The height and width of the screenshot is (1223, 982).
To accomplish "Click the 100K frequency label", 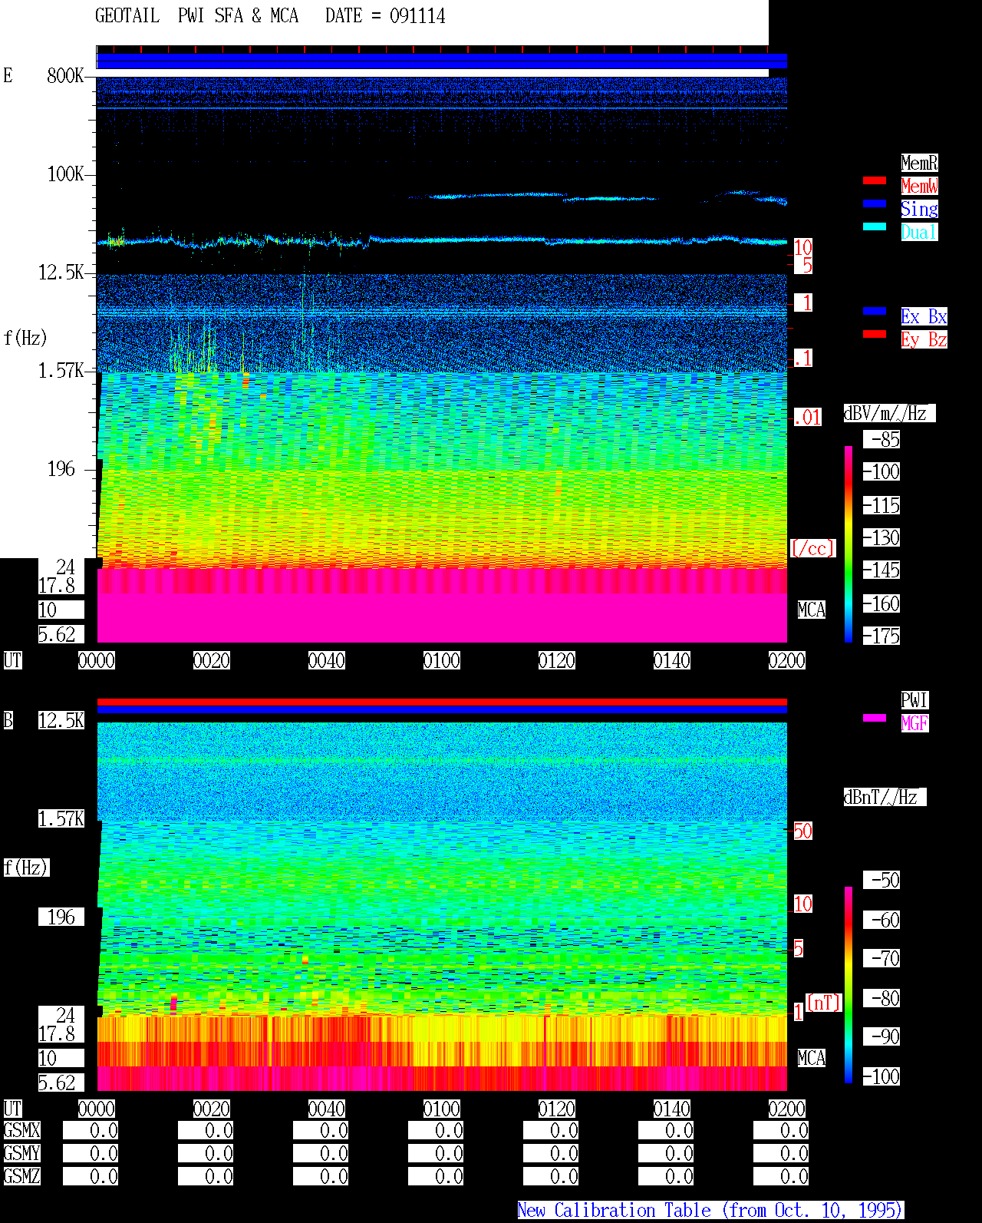I will [x=65, y=174].
